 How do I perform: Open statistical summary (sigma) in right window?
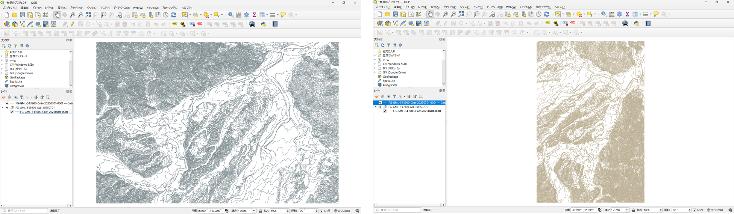tap(627, 14)
